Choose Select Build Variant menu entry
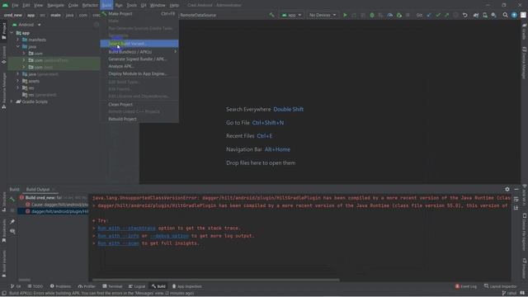528x297 pixels. [x=139, y=44]
